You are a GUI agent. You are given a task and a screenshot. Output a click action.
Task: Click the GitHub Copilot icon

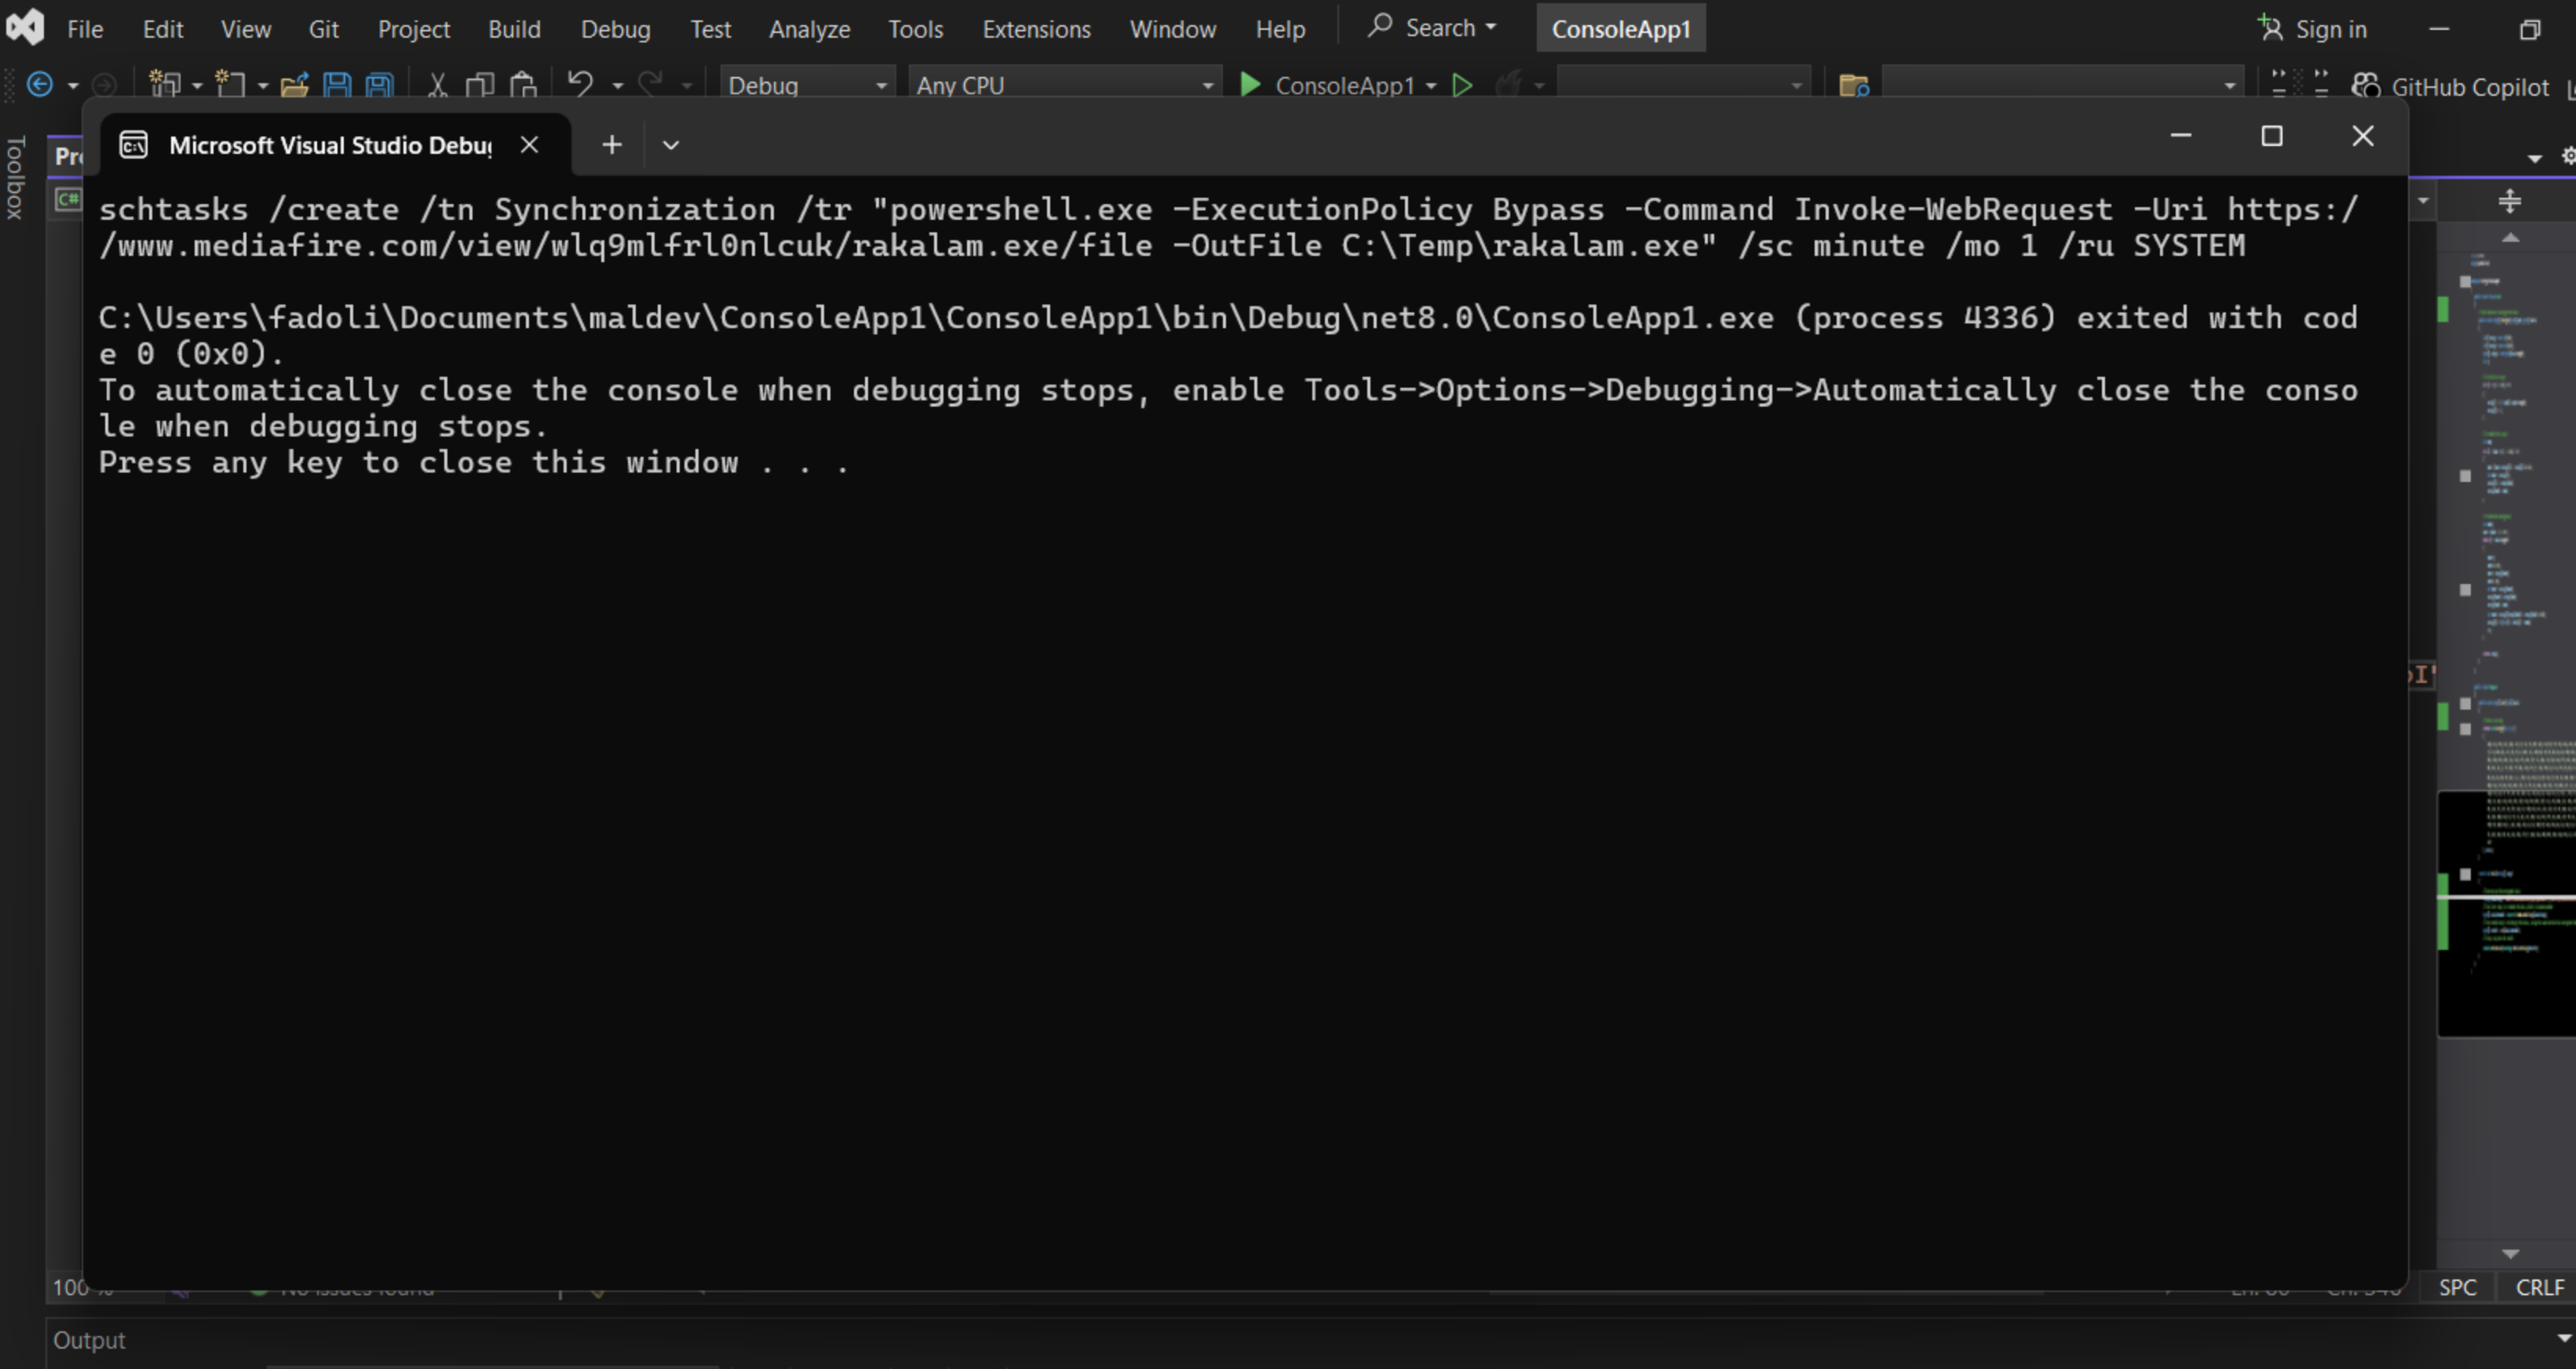tap(2365, 86)
